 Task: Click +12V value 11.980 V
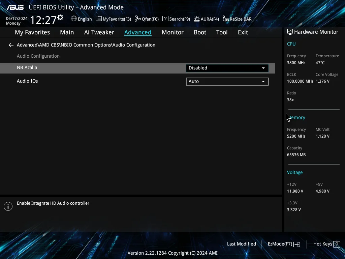pos(295,191)
